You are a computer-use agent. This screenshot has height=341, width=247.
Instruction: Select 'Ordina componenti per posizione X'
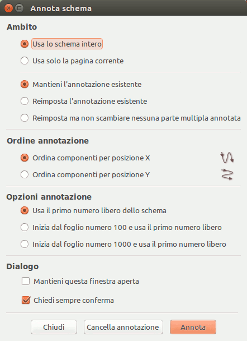coord(25,158)
